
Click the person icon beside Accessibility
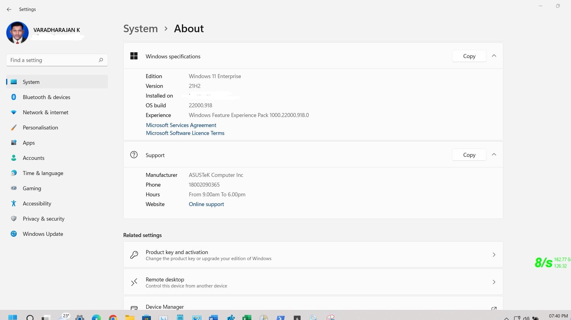click(14, 203)
